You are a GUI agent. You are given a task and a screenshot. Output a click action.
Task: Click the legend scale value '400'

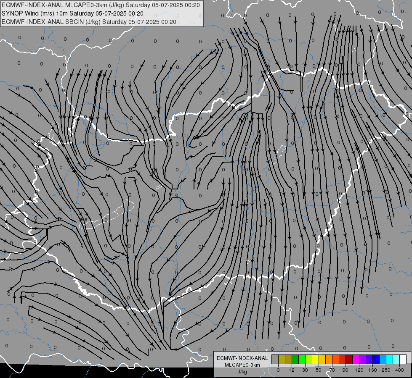coord(399,370)
